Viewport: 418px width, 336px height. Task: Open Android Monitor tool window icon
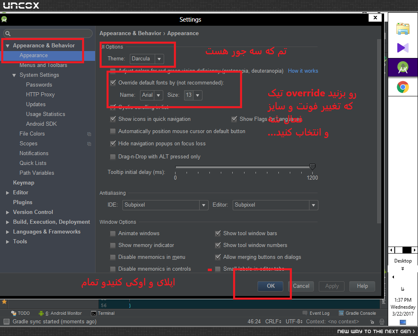click(41, 313)
